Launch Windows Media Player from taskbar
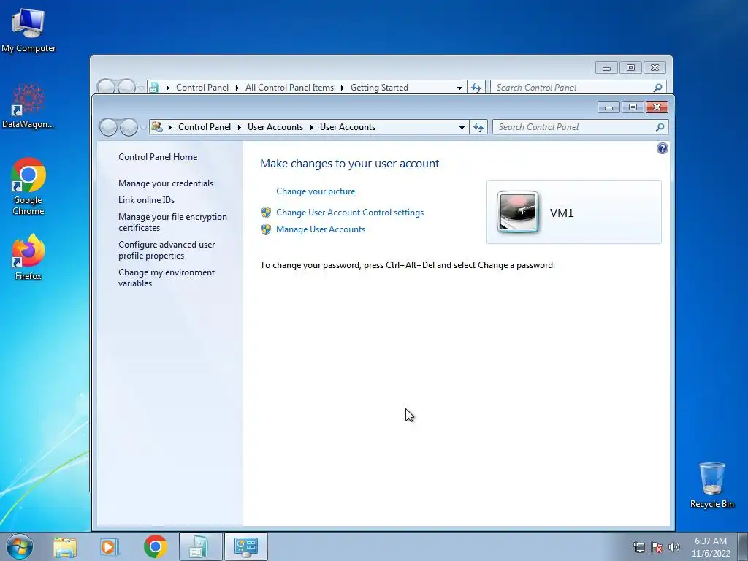 pyautogui.click(x=110, y=546)
